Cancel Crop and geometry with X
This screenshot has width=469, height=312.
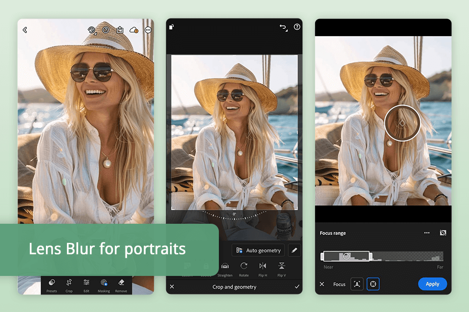click(172, 287)
